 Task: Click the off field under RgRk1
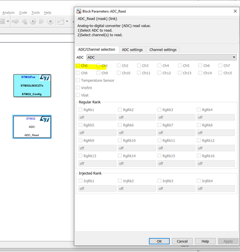tap(97, 117)
